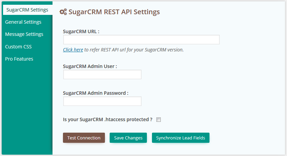Click the Synchronize Lead Fields button
Viewport: 287px width, 156px height.
[181, 138]
